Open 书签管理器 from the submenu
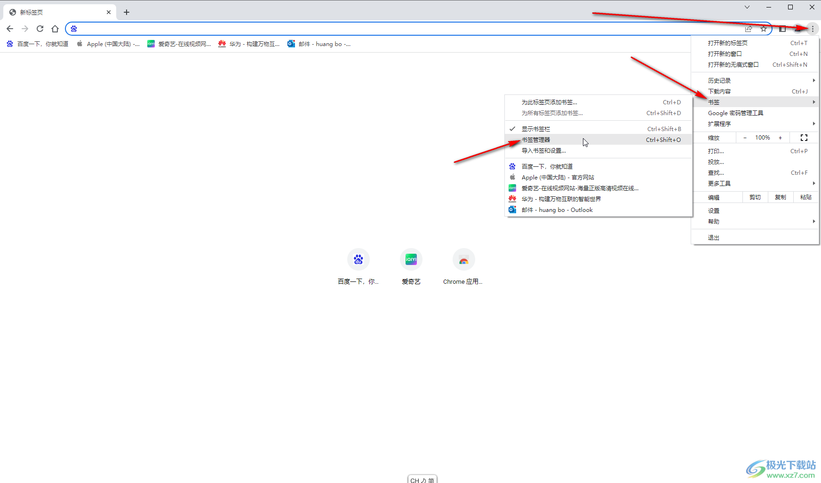The image size is (821, 483). [598, 140]
